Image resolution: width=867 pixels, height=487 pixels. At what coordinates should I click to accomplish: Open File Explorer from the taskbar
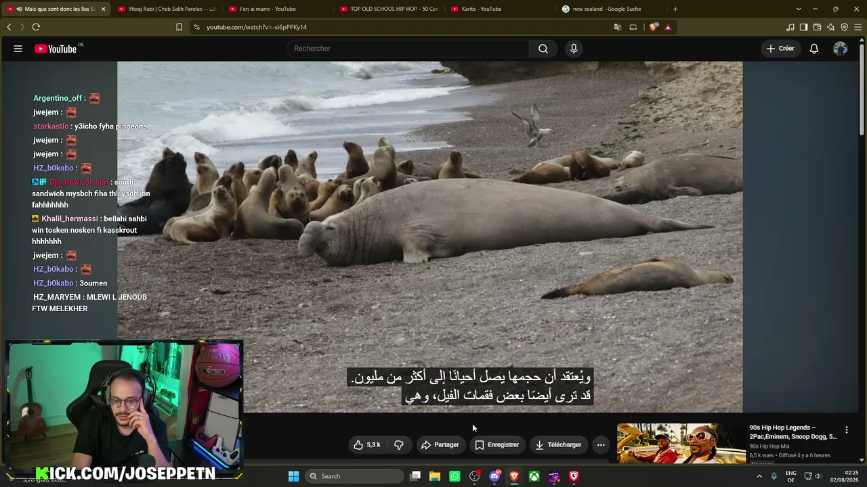coord(435,476)
